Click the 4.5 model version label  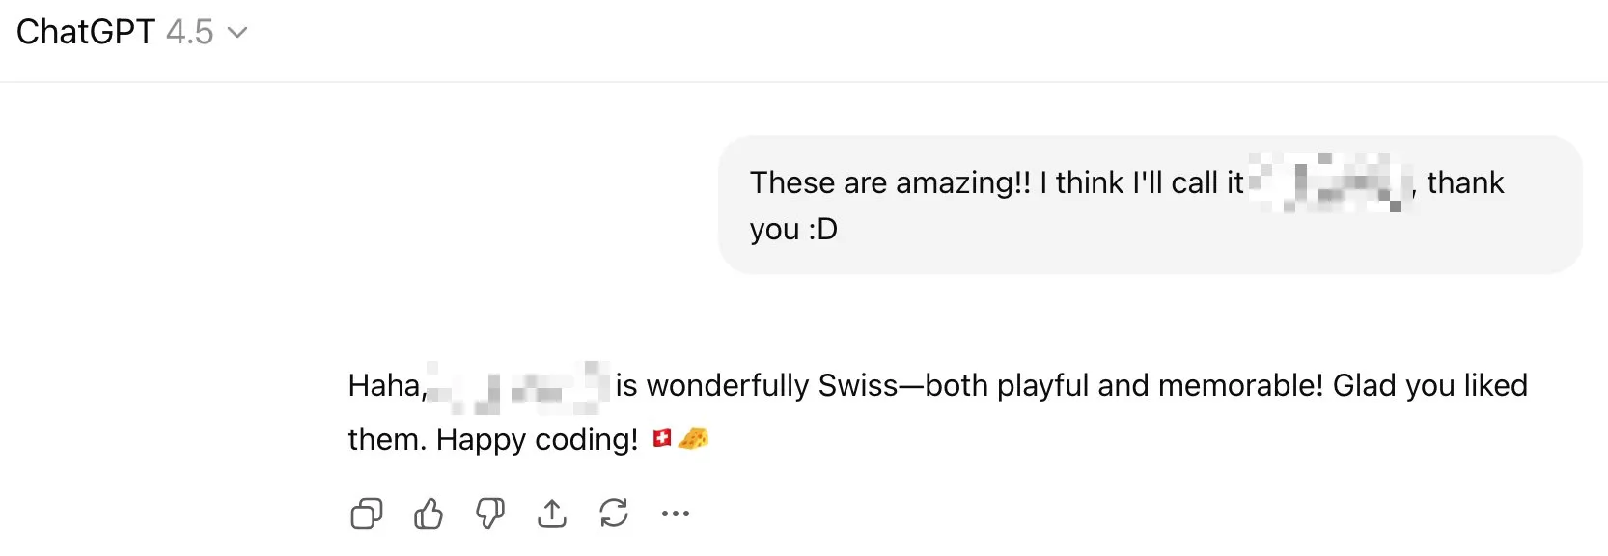[189, 32]
